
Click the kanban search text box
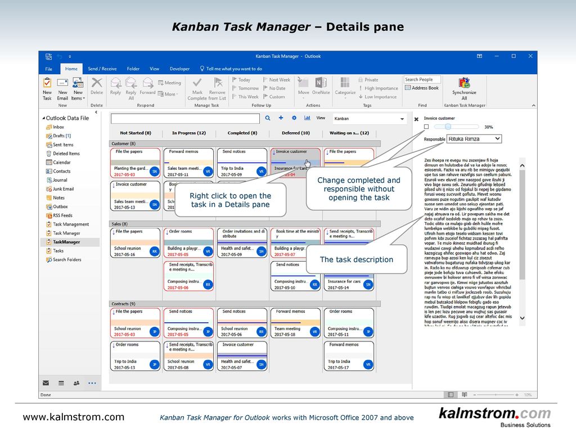click(x=185, y=118)
